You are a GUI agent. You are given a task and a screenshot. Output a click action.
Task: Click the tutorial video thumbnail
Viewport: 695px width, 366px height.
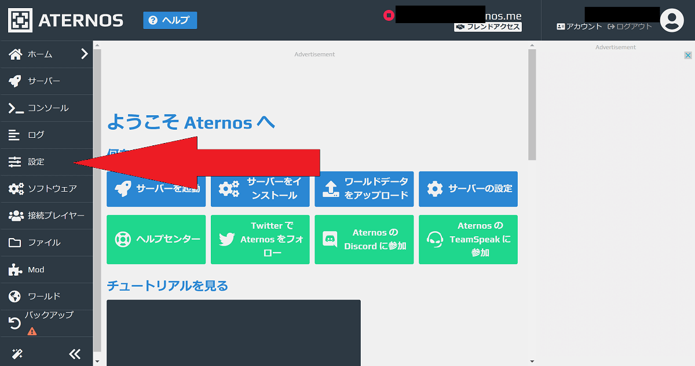point(233,332)
